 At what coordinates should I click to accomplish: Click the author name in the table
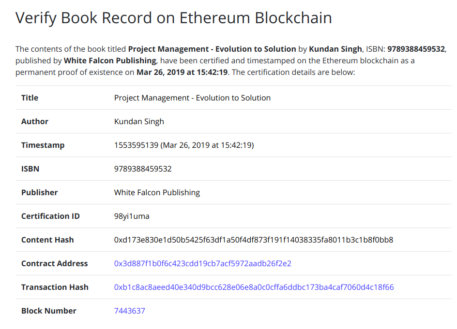coord(139,122)
